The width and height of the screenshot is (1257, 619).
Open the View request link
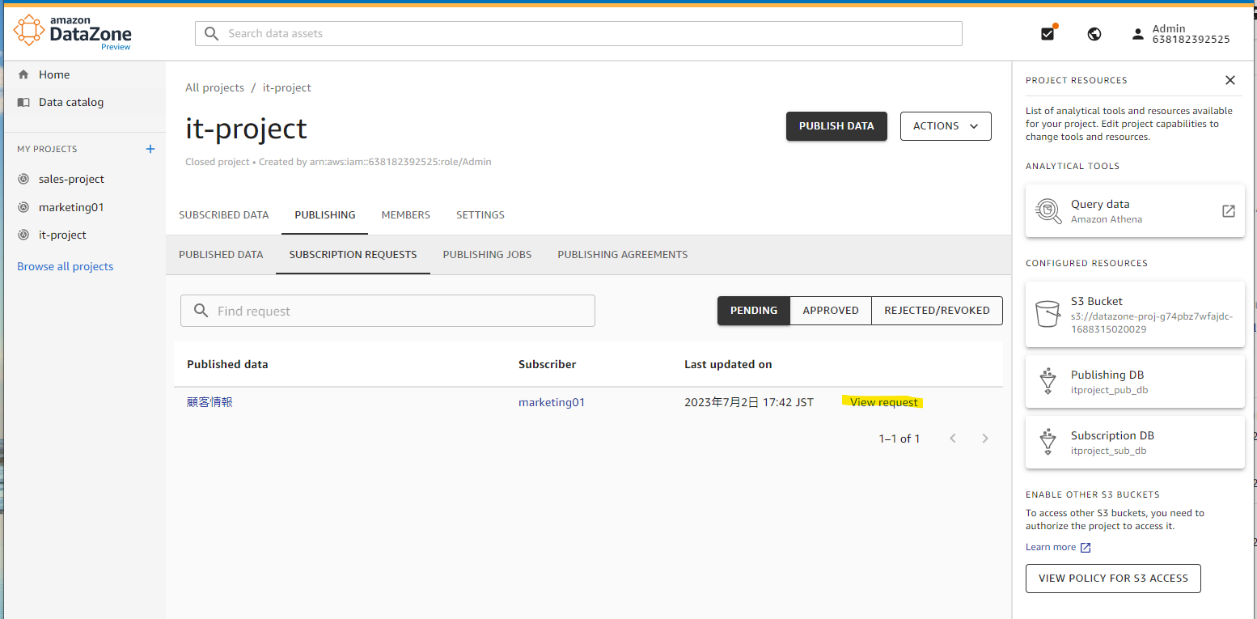click(x=884, y=402)
